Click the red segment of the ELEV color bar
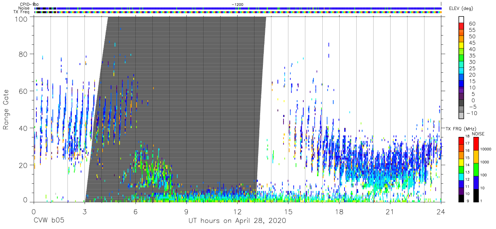Image resolution: width=496 pixels, height=229 pixels. 461,26
